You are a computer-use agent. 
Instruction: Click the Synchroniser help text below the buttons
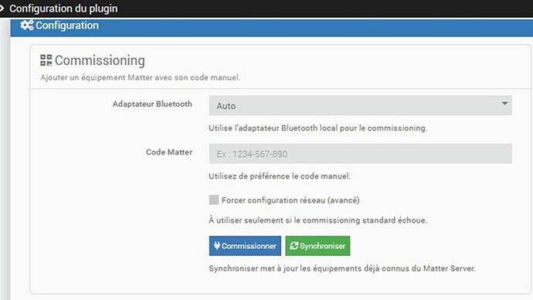point(342,268)
